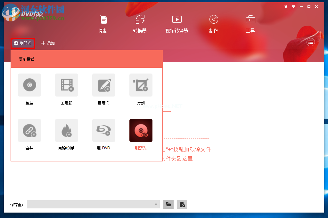
Task: Switch to the 到DVD copy mode
Action: tap(103, 135)
